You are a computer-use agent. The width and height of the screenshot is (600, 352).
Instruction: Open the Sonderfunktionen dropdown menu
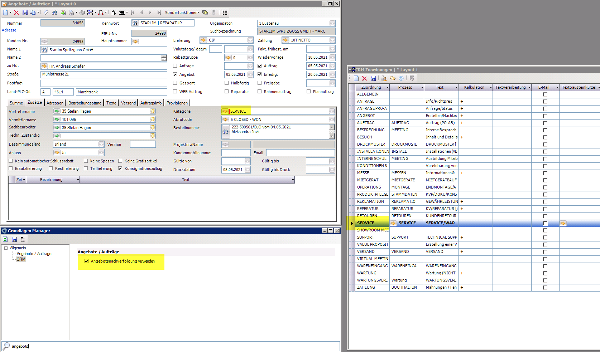[182, 13]
